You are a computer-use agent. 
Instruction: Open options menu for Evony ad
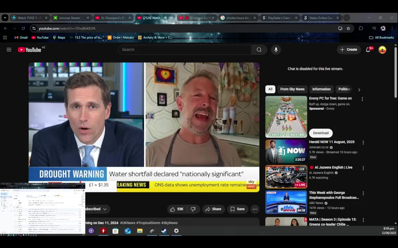point(362,99)
